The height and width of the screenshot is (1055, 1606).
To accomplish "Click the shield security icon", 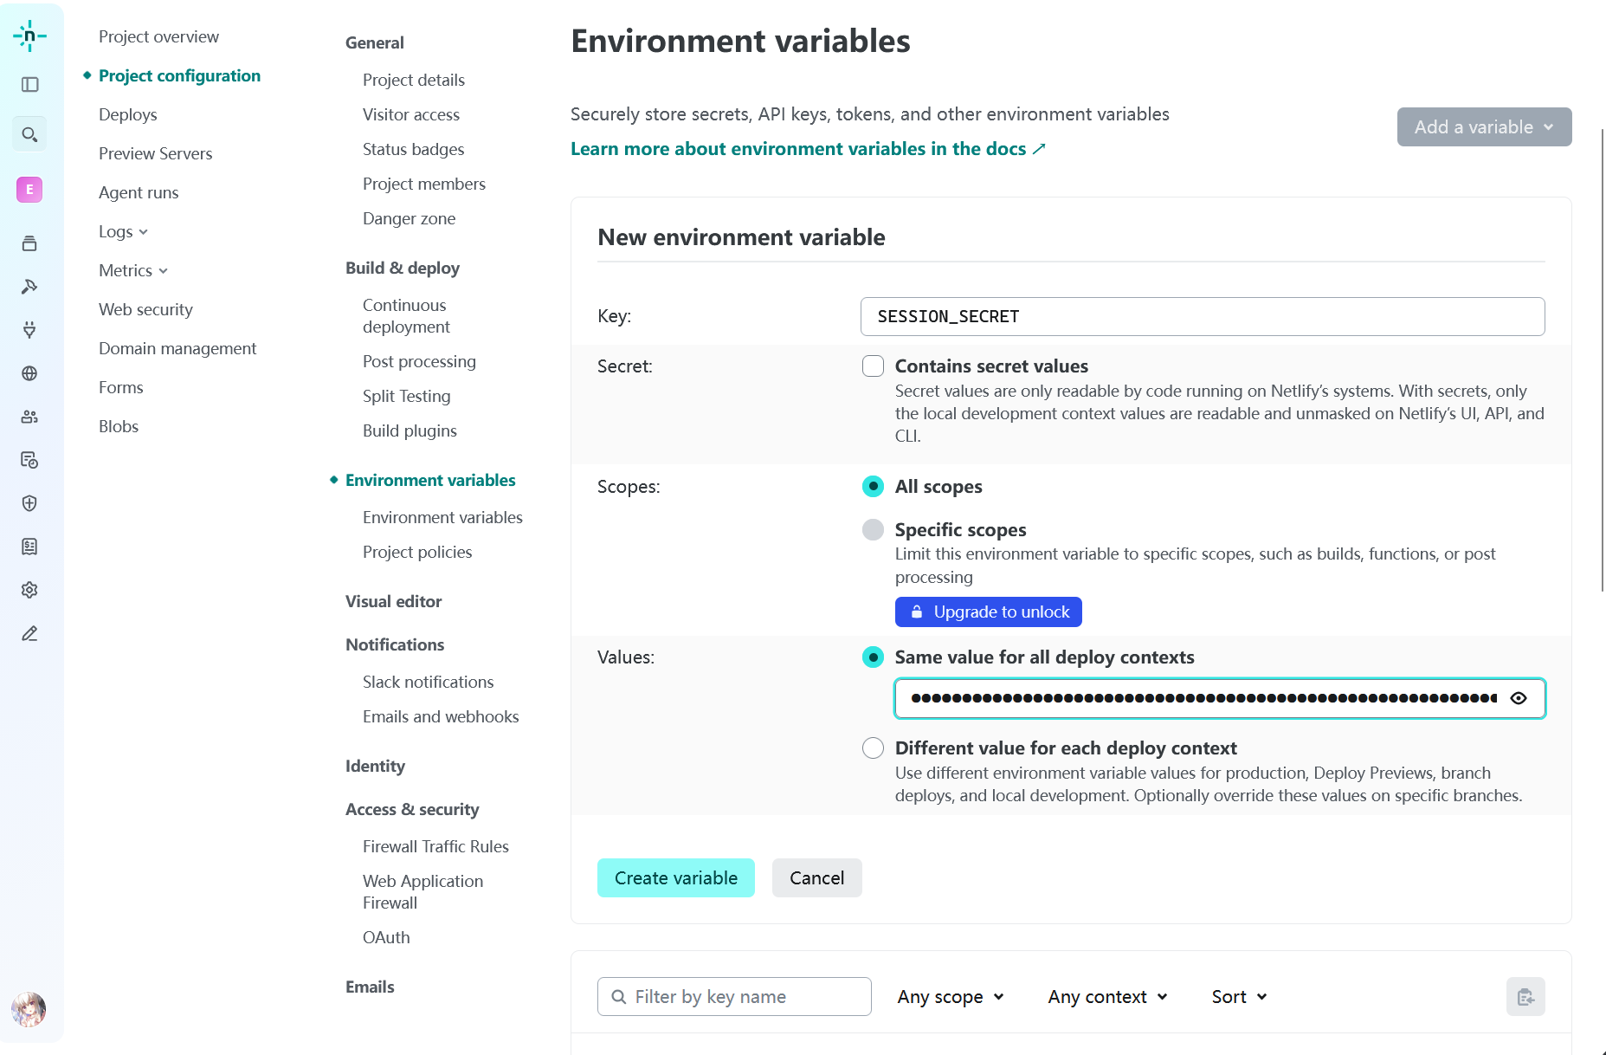I will pyautogui.click(x=29, y=503).
